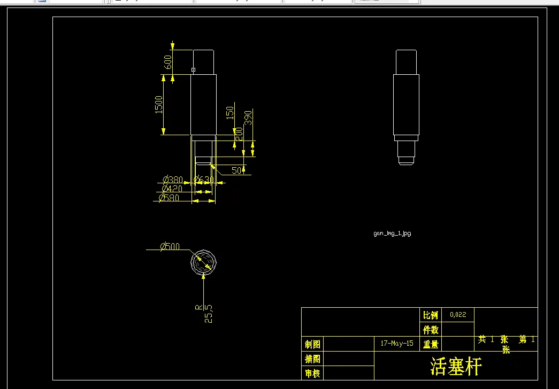Screen dimensions: 559x389
Task: Pick the 150 dimension label
Action: (x=231, y=113)
